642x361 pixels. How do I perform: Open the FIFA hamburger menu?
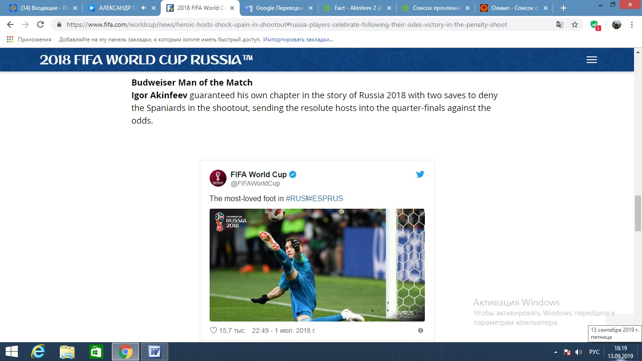click(592, 60)
